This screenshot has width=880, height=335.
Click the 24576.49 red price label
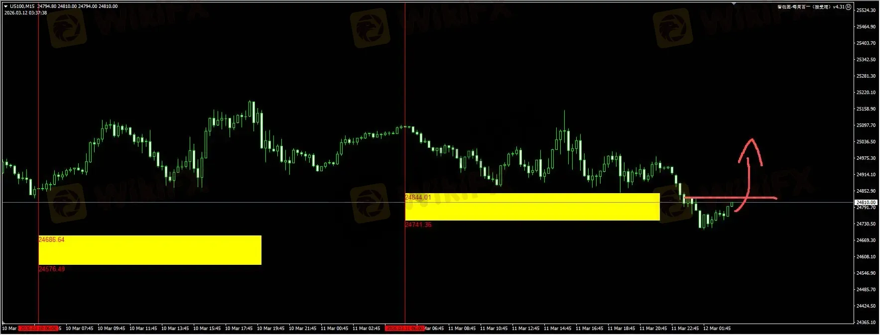[51, 269]
